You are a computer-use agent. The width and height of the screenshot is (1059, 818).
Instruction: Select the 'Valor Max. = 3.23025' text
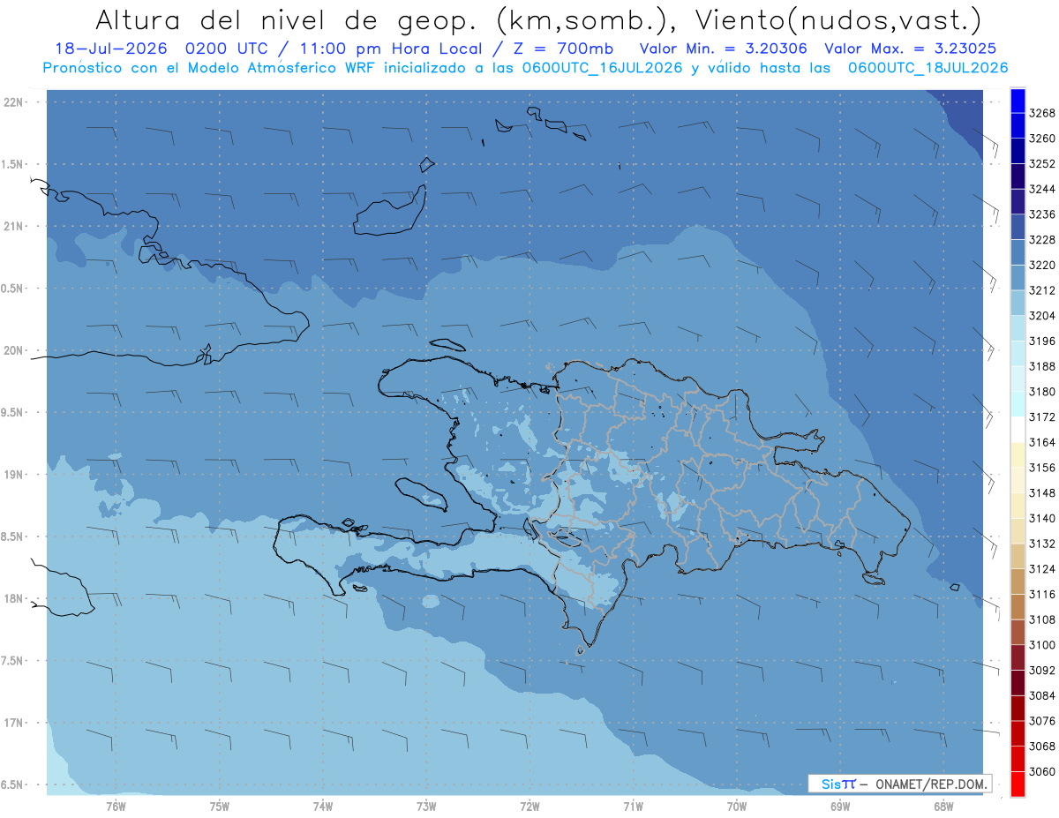click(911, 49)
